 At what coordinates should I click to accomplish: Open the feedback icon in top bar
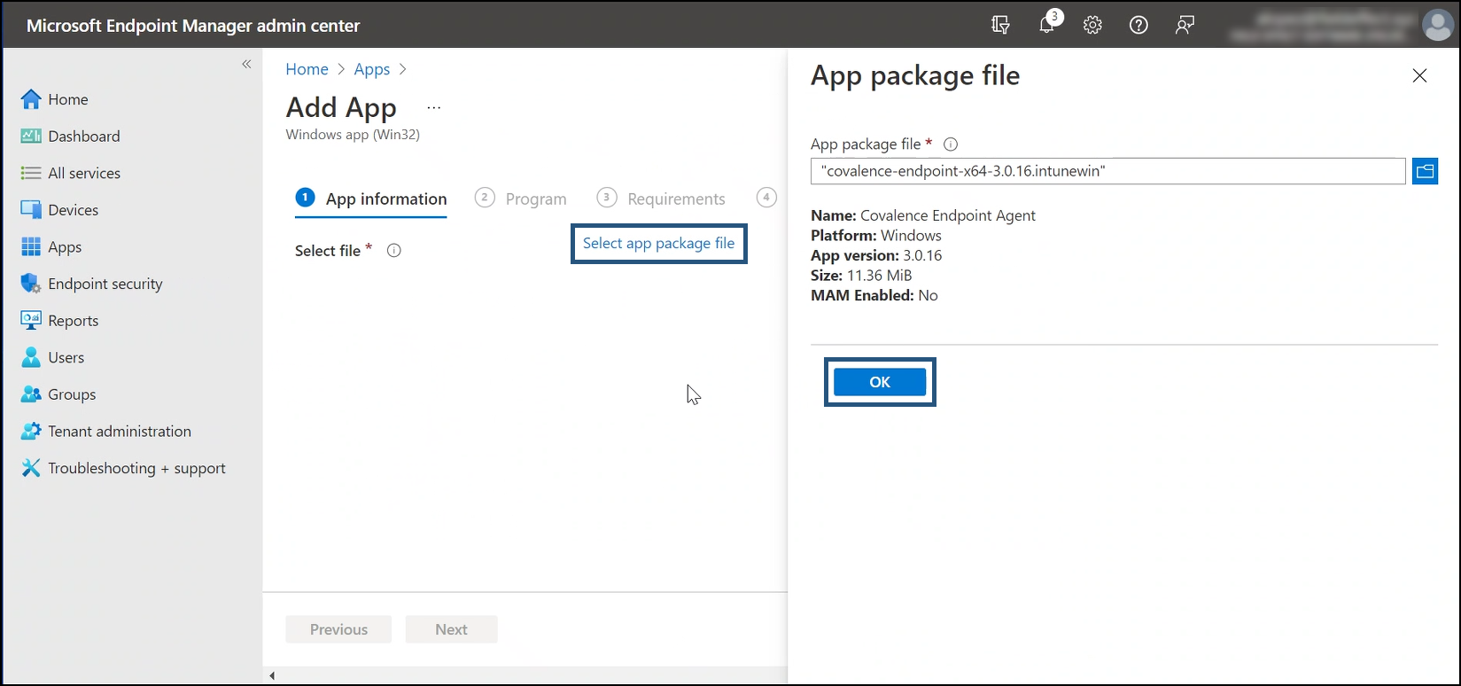(x=1185, y=25)
